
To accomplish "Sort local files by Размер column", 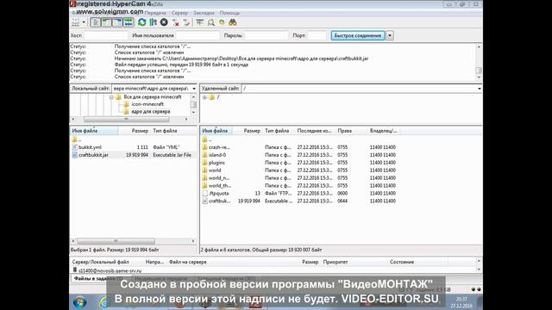I will click(x=135, y=131).
